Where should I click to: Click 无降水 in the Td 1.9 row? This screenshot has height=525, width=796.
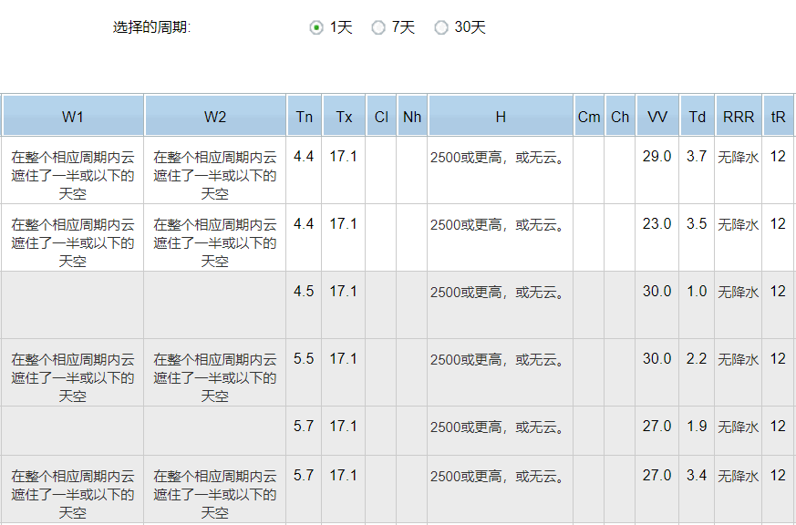pos(739,427)
